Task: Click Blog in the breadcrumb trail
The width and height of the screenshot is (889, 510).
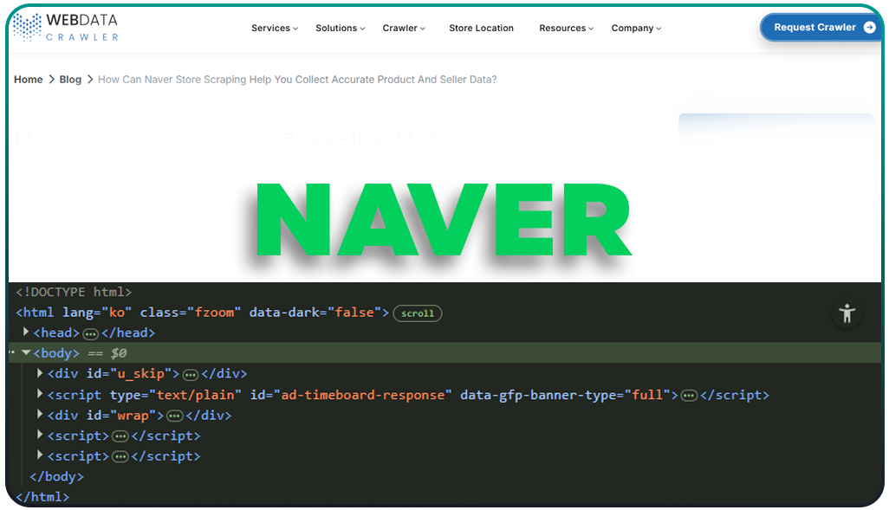Action: pyautogui.click(x=70, y=79)
